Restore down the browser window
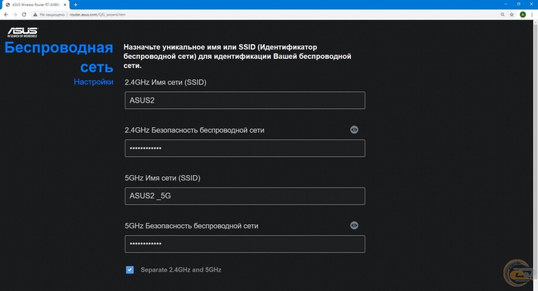Screen dimensions: 538x291 point(519,4)
